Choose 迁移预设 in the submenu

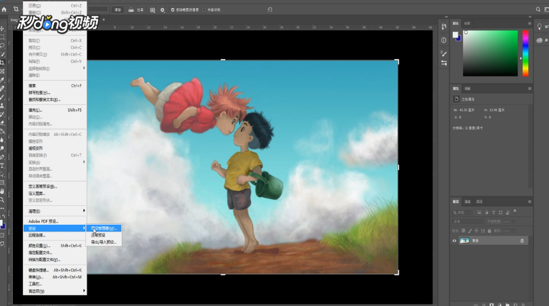[x=104, y=235]
